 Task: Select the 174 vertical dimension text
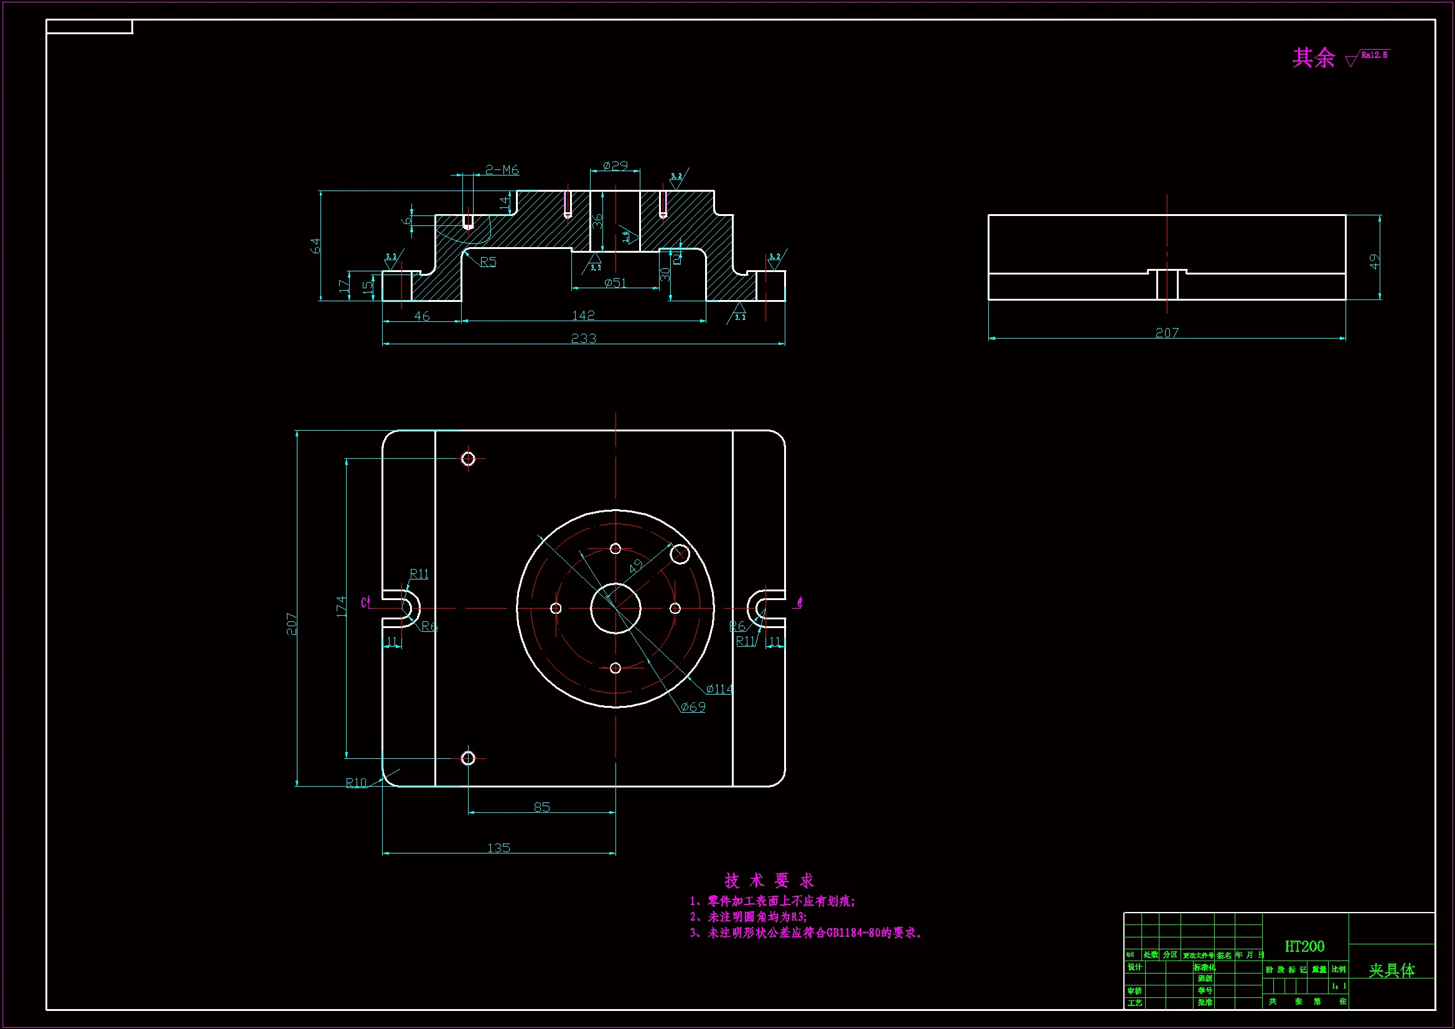coord(341,606)
